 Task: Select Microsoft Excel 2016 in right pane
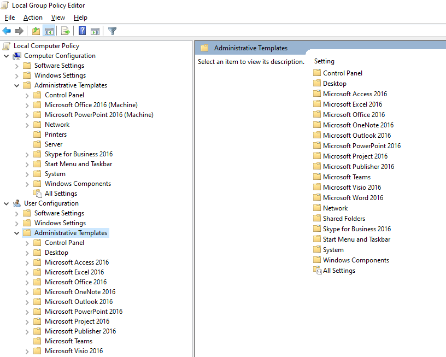[353, 104]
